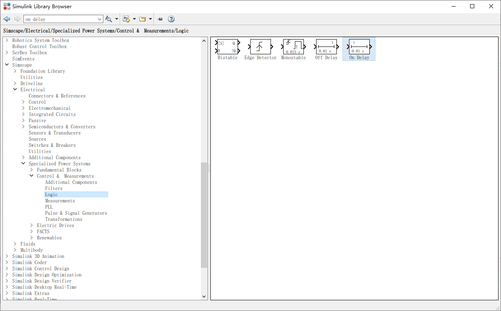This screenshot has height=311, width=501.
Task: Select the Bistable block icon
Action: pos(227,46)
